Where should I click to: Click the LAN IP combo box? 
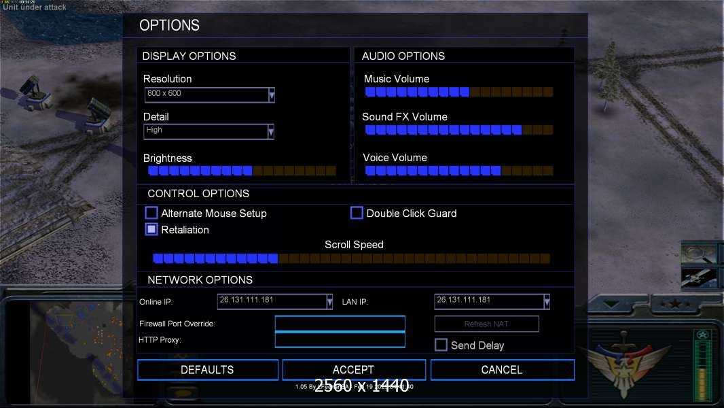coord(492,302)
